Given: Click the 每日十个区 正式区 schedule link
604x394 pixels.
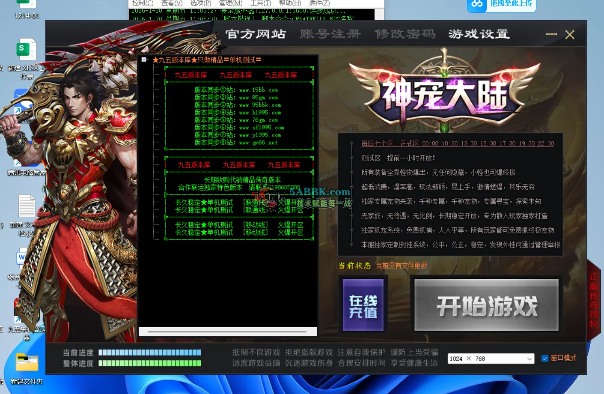Looking at the screenshot, I should 457,143.
